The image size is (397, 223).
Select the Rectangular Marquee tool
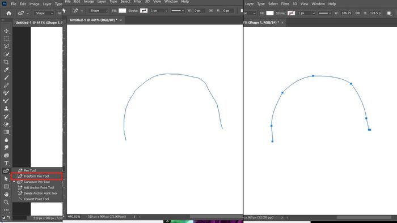[x=6, y=38]
